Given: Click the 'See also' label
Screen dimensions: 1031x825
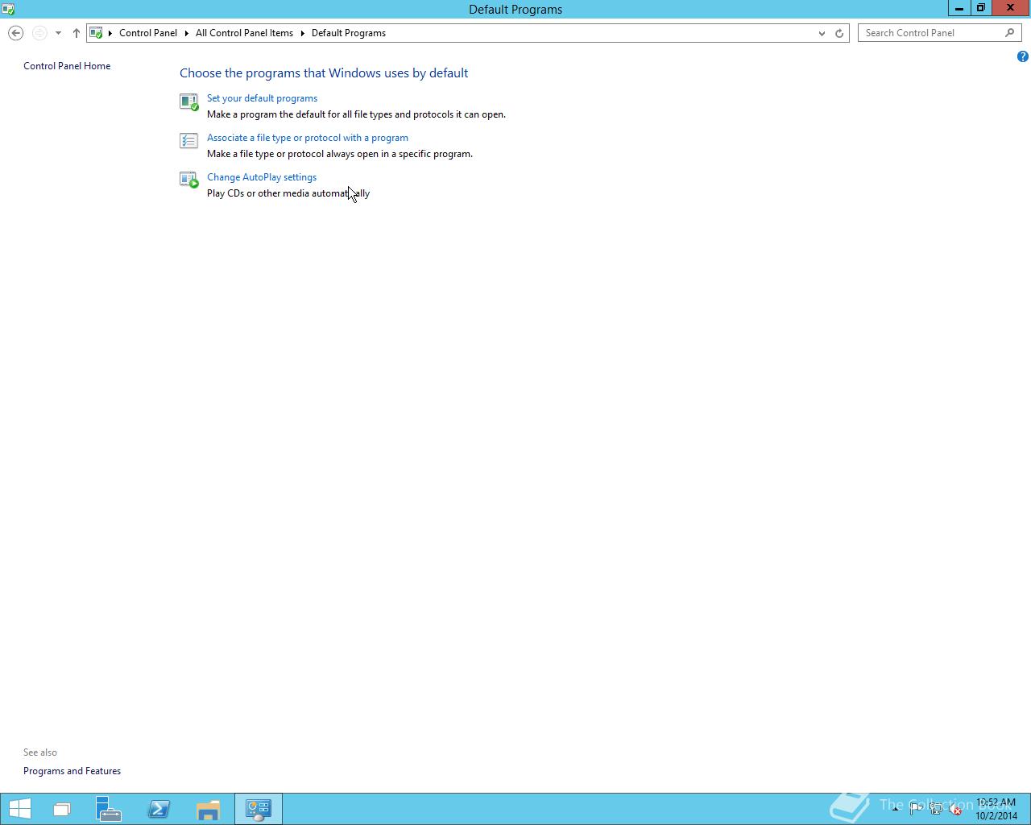Looking at the screenshot, I should pyautogui.click(x=40, y=752).
